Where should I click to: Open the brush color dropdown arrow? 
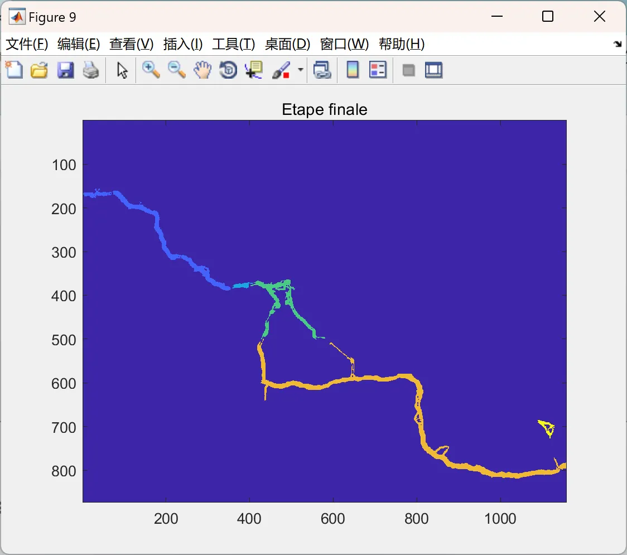[x=301, y=70]
